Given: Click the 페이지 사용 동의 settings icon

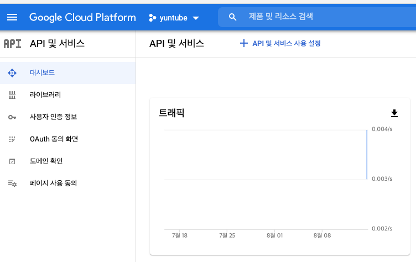Looking at the screenshot, I should click(12, 184).
